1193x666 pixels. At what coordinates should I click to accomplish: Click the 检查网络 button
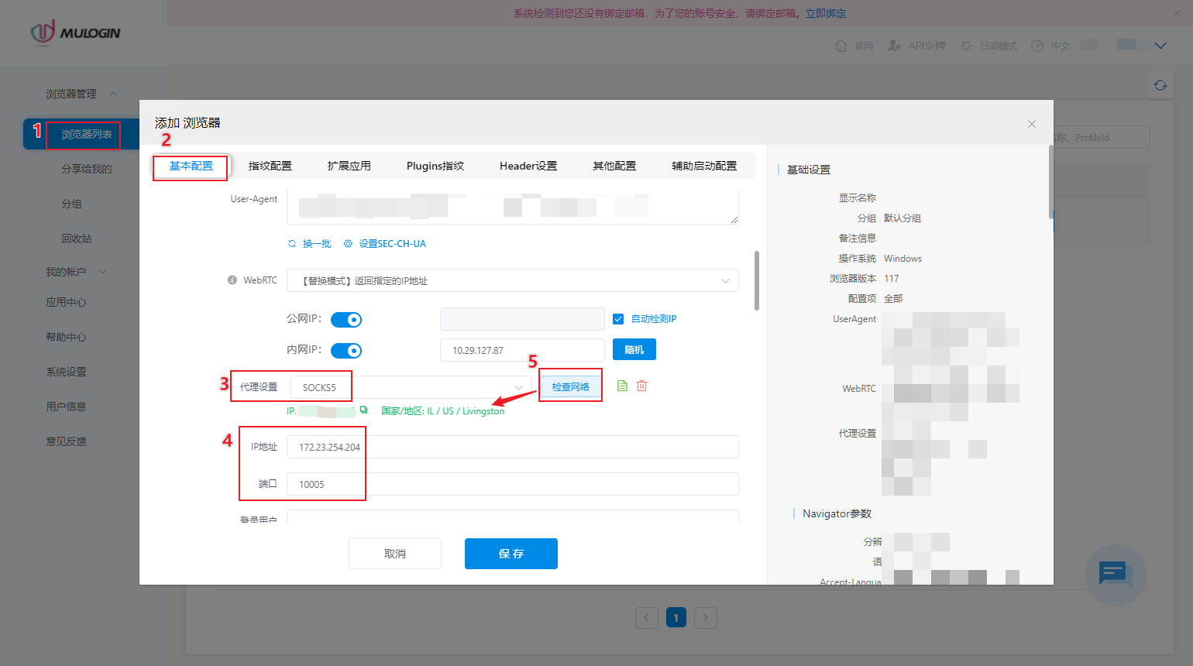570,386
